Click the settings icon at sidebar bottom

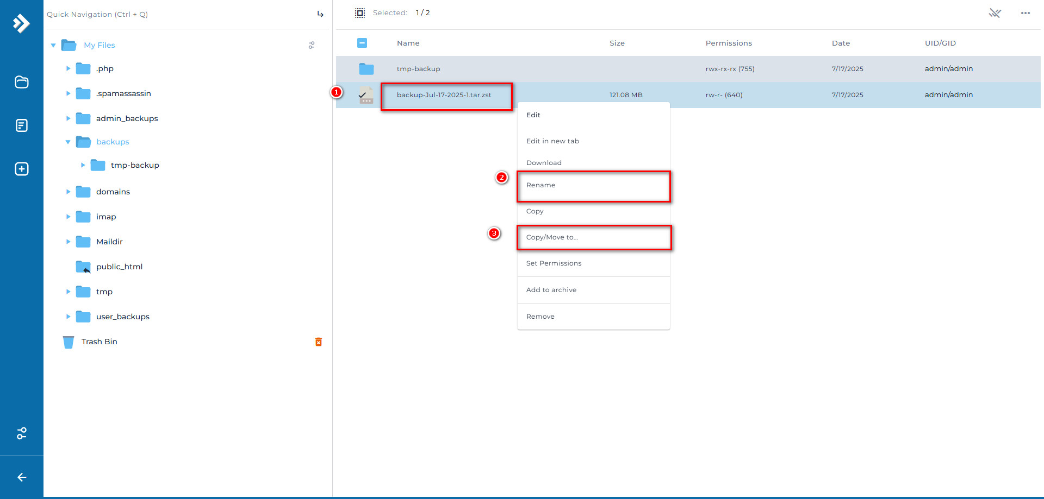pyautogui.click(x=21, y=433)
